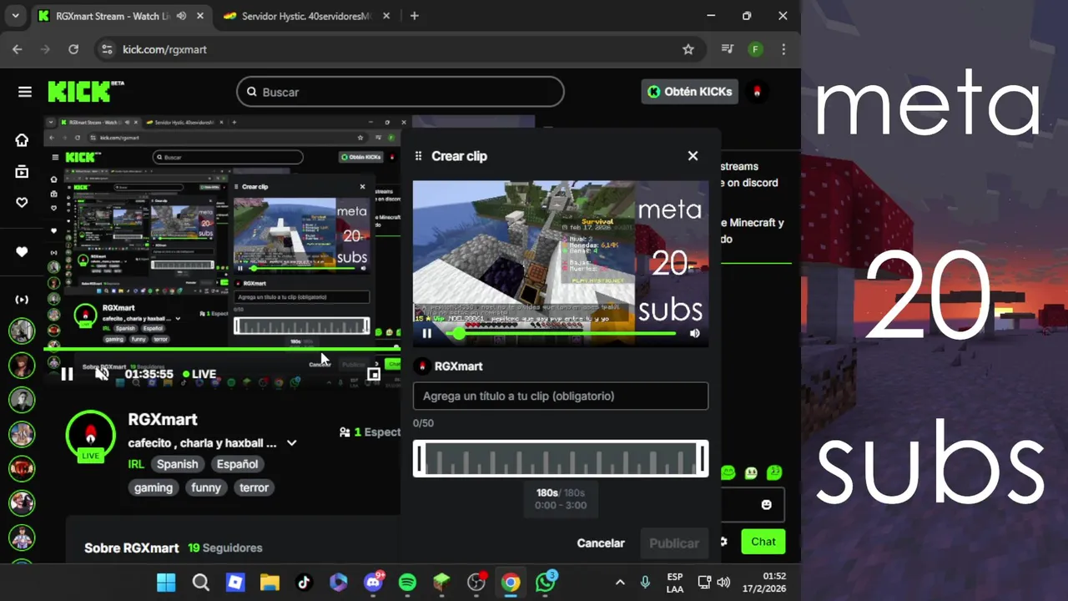Go back in browser history
1068x601 pixels.
[x=18, y=49]
